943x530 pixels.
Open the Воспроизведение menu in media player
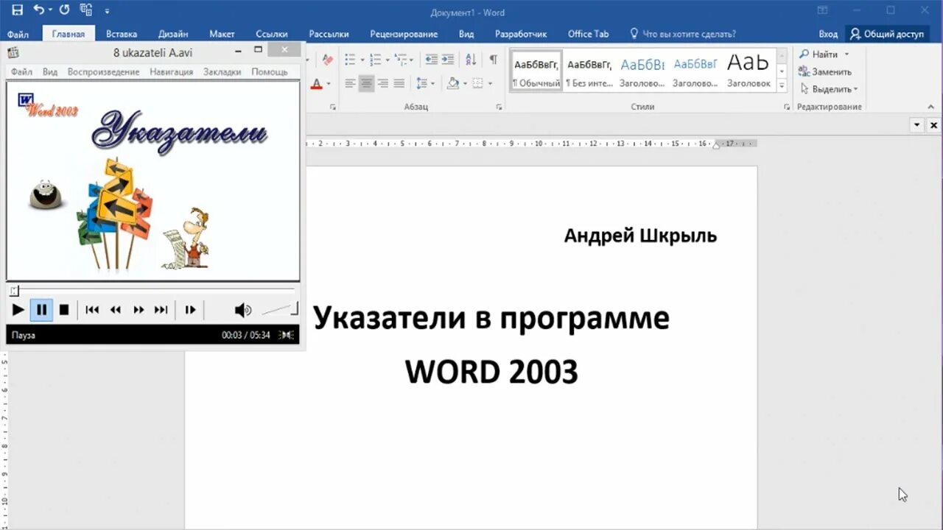(103, 72)
